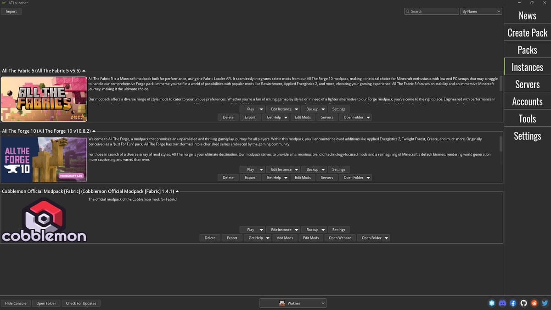
Task: Click the Waknes player head avatar
Action: tap(281, 303)
